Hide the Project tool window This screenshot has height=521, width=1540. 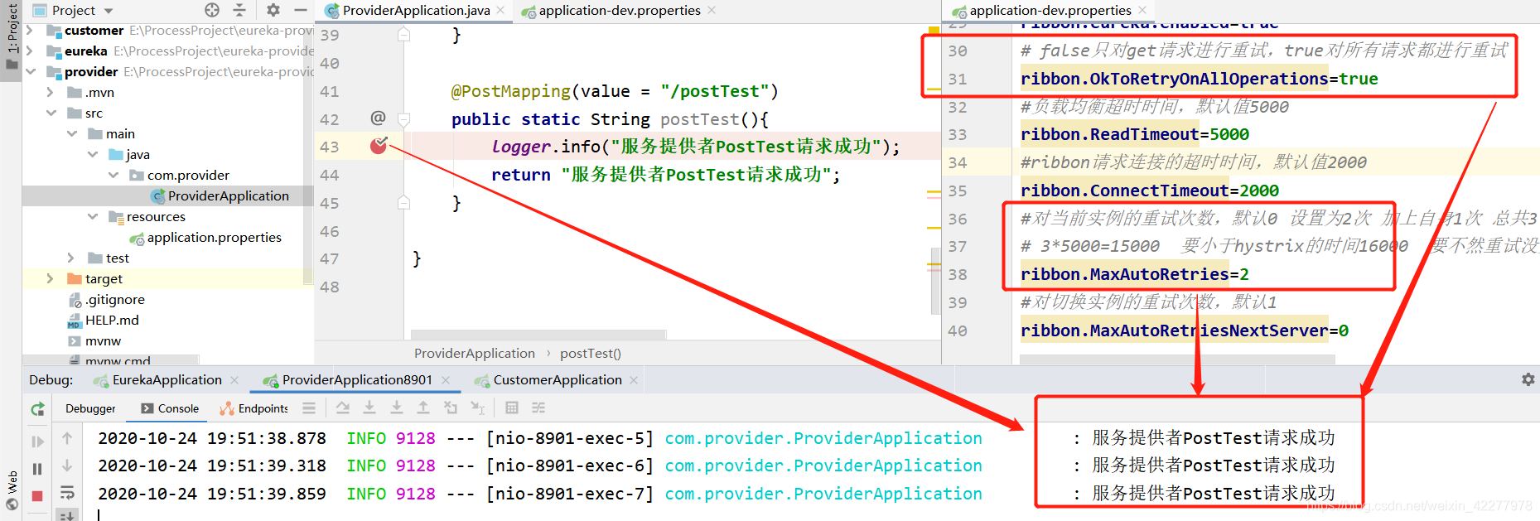point(300,10)
